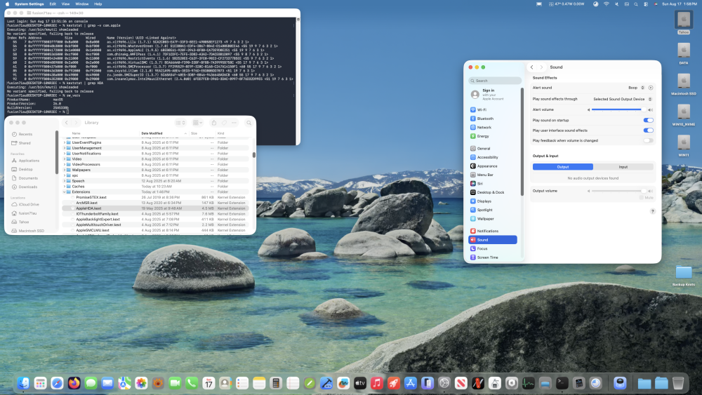
Task: Open Terminal from the Dock
Action: [562, 383]
